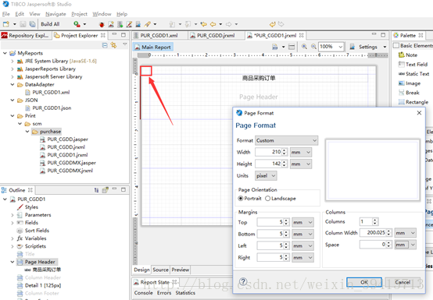
Task: Minimize the Project Explorer panel
Action: (x=114, y=34)
